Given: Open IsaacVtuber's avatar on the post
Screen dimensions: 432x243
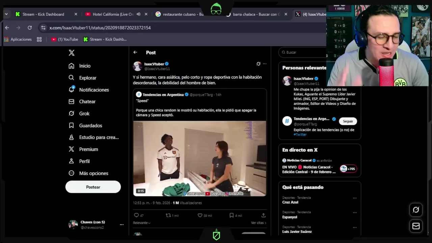Looking at the screenshot, I should (x=138, y=66).
